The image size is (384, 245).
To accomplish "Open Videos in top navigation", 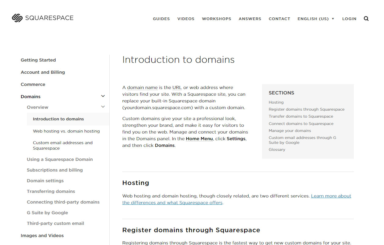I will click(x=186, y=19).
